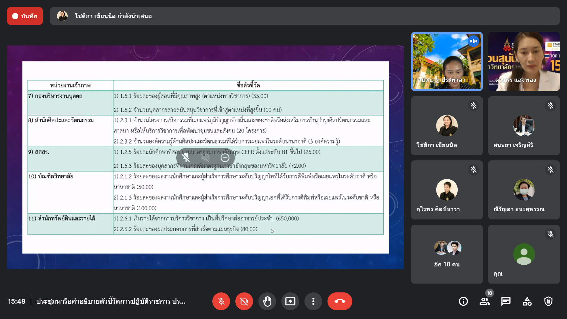Raise hand using the hand icon
Screen dimensions: 567x319
click(x=267, y=301)
